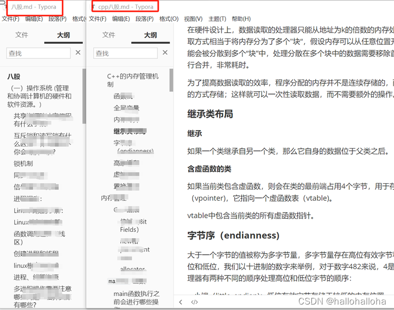Click heading 字节序（endianness）in editor
394x310 pixels.
point(234,236)
